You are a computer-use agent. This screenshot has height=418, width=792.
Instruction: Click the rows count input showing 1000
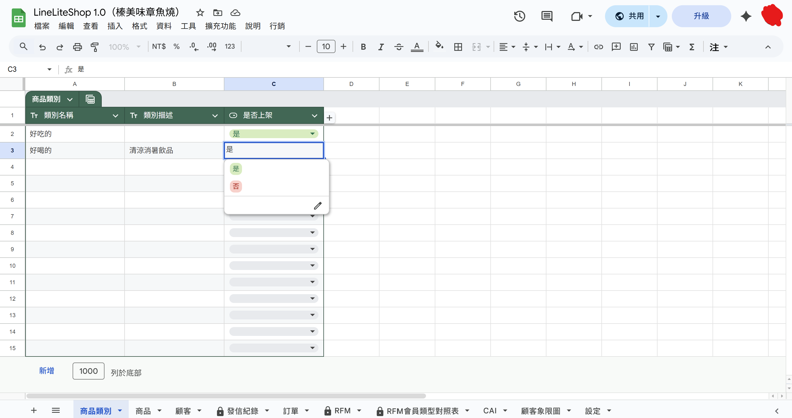pyautogui.click(x=89, y=371)
